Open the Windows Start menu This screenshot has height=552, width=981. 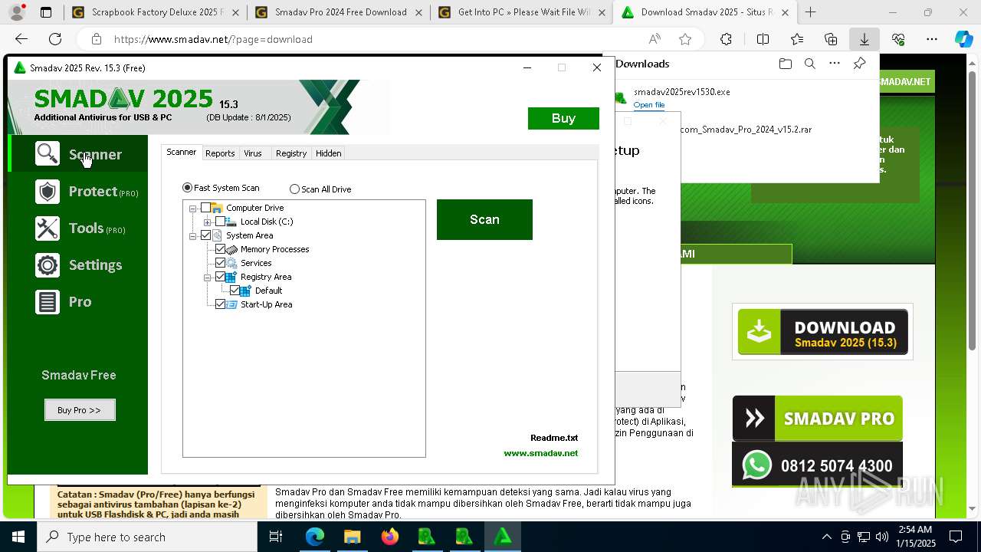click(x=18, y=537)
